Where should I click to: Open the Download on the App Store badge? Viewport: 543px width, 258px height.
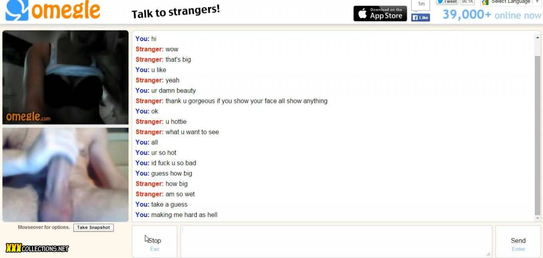coord(380,14)
